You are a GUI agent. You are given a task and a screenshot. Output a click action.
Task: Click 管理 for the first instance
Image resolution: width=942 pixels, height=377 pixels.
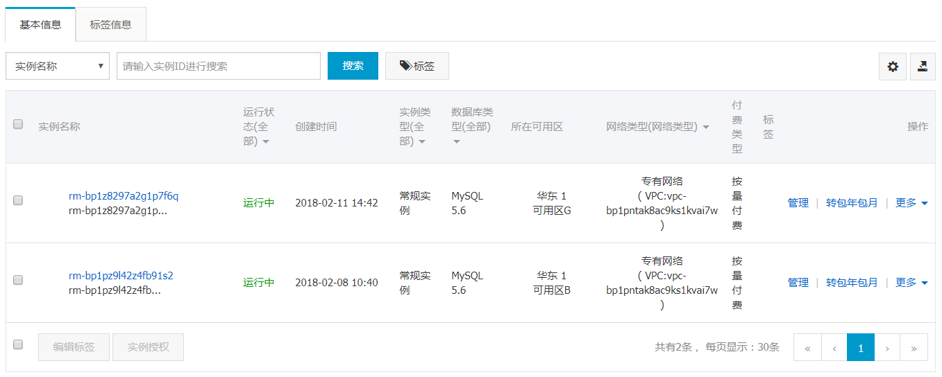coord(798,203)
